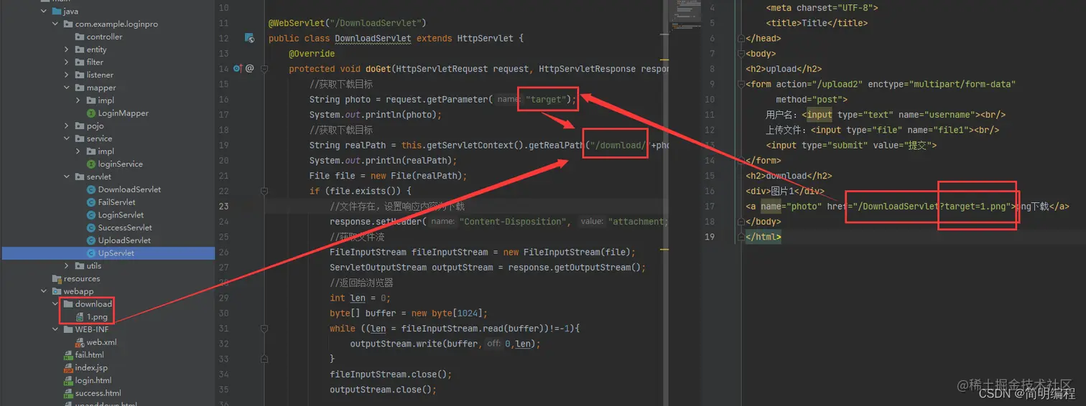Image resolution: width=1086 pixels, height=406 pixels.
Task: Click the doGet method name
Action: click(378, 69)
